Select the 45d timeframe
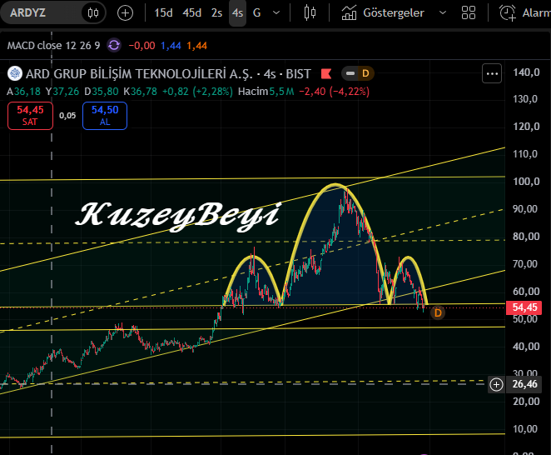Image resolution: width=551 pixels, height=455 pixels. (x=192, y=13)
